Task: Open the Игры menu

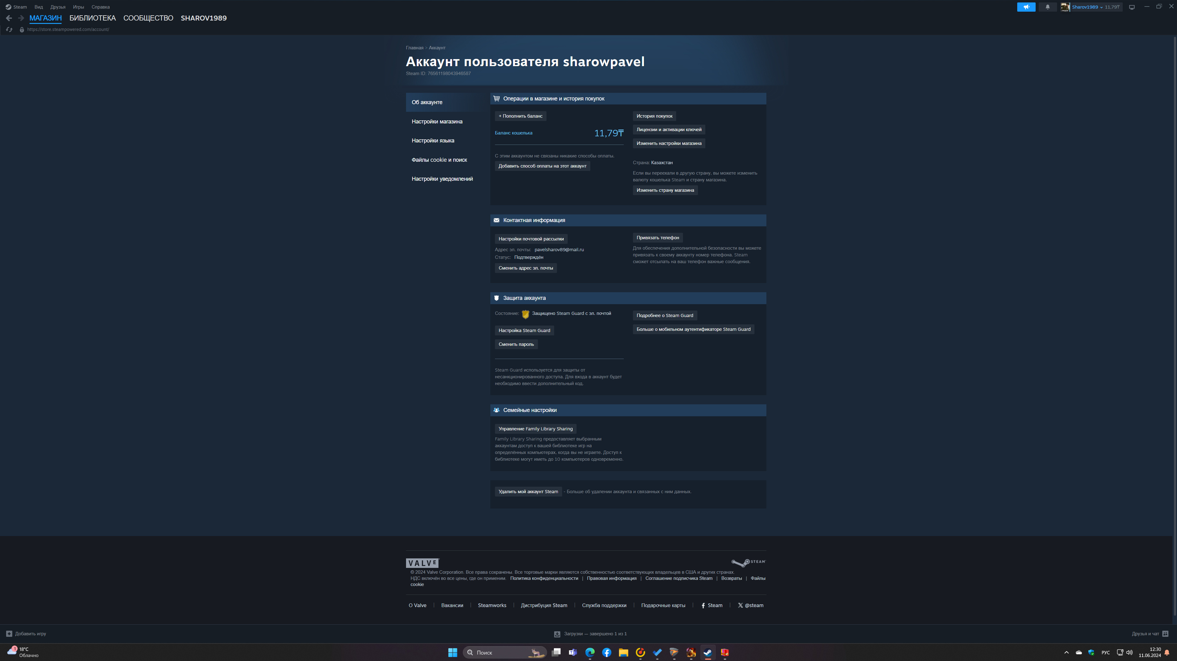Action: pyautogui.click(x=79, y=7)
